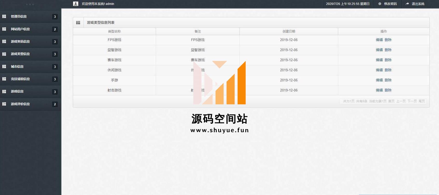The height and width of the screenshot is (195, 439).
Task: Click the grid icon beside 城市信息
Action: pyautogui.click(x=4, y=67)
